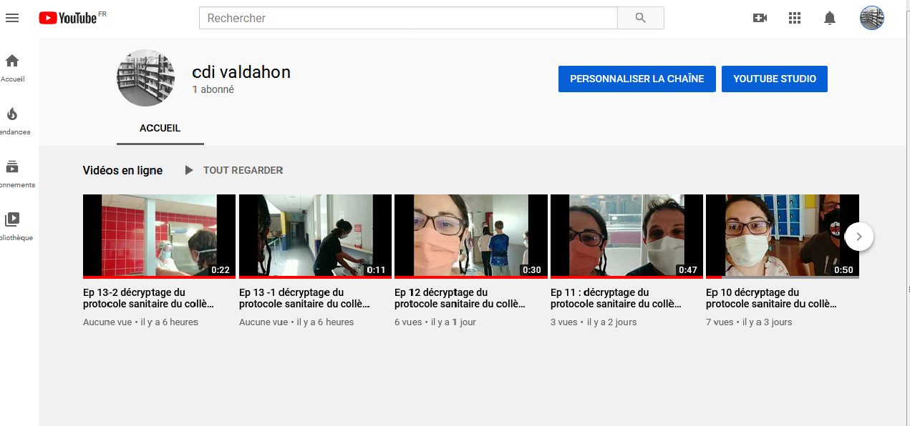Open title 'Ep 10 décryptage du protocole'
This screenshot has width=910, height=426.
[x=771, y=298]
